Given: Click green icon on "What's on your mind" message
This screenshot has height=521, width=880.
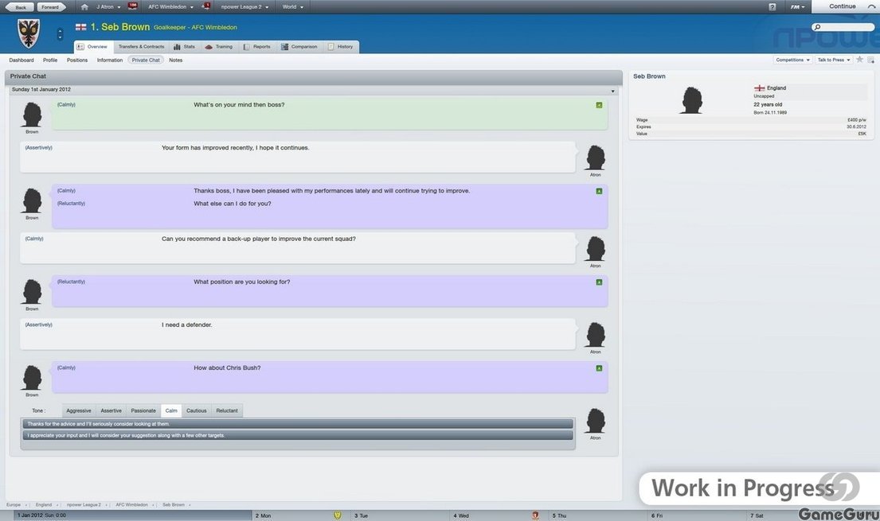Looking at the screenshot, I should point(599,105).
